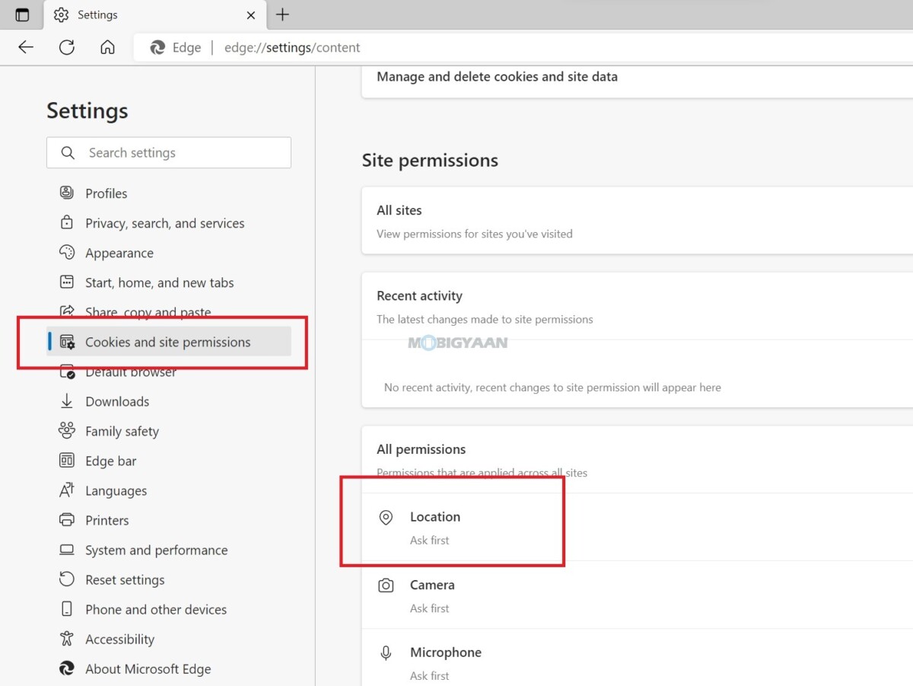This screenshot has width=913, height=686.
Task: Select the Start, home, and new tabs icon
Action: coord(68,282)
